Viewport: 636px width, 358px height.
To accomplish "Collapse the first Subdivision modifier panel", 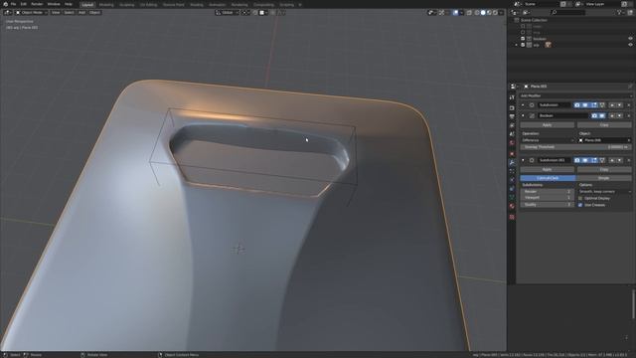I will point(523,105).
